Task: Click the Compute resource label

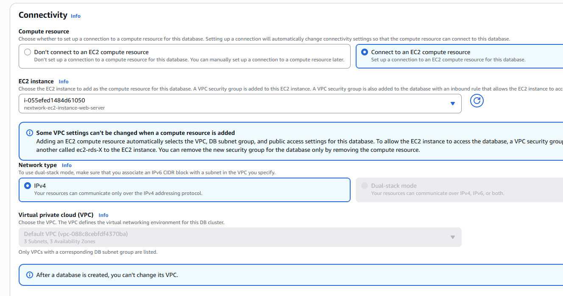Action: pyautogui.click(x=44, y=31)
